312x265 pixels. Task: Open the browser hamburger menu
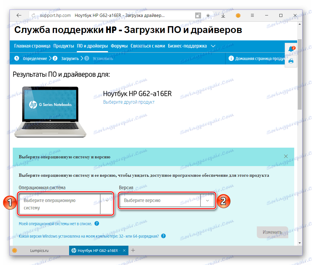tap(252, 15)
